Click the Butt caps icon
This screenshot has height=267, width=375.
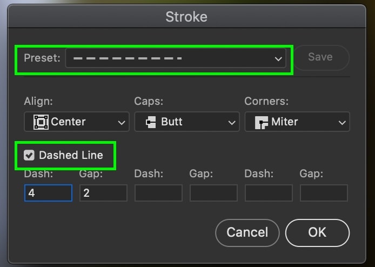tap(151, 122)
